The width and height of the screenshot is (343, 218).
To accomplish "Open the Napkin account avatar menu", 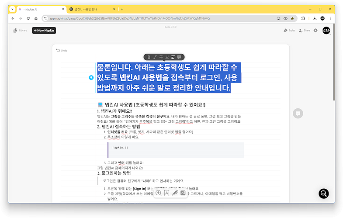I will coord(326,31).
